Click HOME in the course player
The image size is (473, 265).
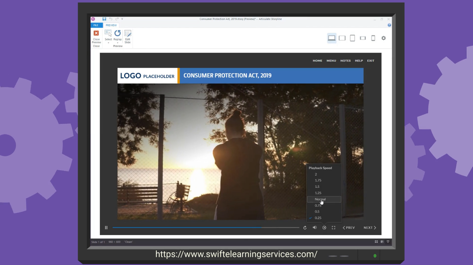(x=317, y=61)
